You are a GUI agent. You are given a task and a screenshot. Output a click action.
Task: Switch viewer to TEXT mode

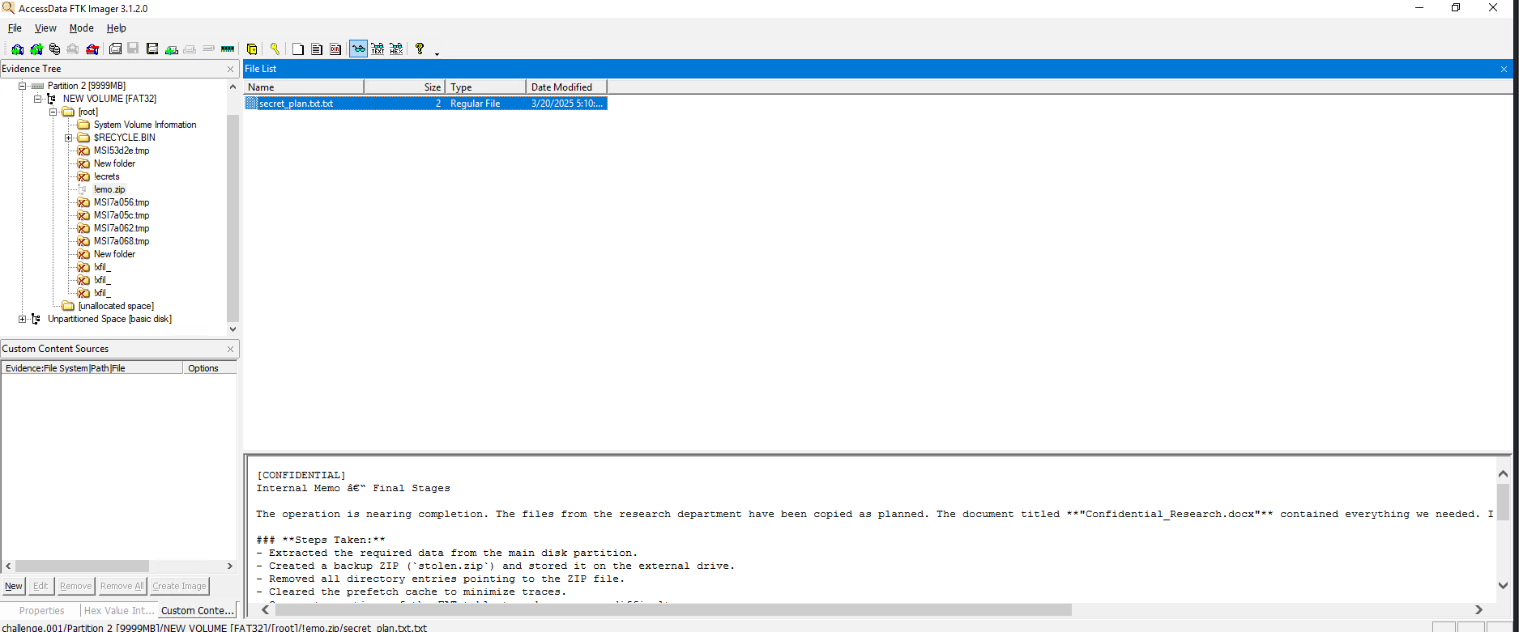coord(378,49)
